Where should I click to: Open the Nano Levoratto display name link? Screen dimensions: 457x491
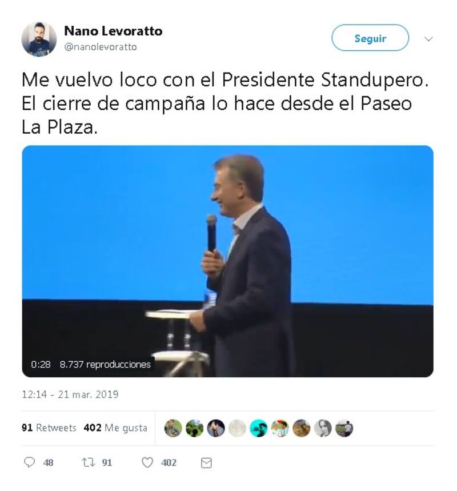(113, 31)
